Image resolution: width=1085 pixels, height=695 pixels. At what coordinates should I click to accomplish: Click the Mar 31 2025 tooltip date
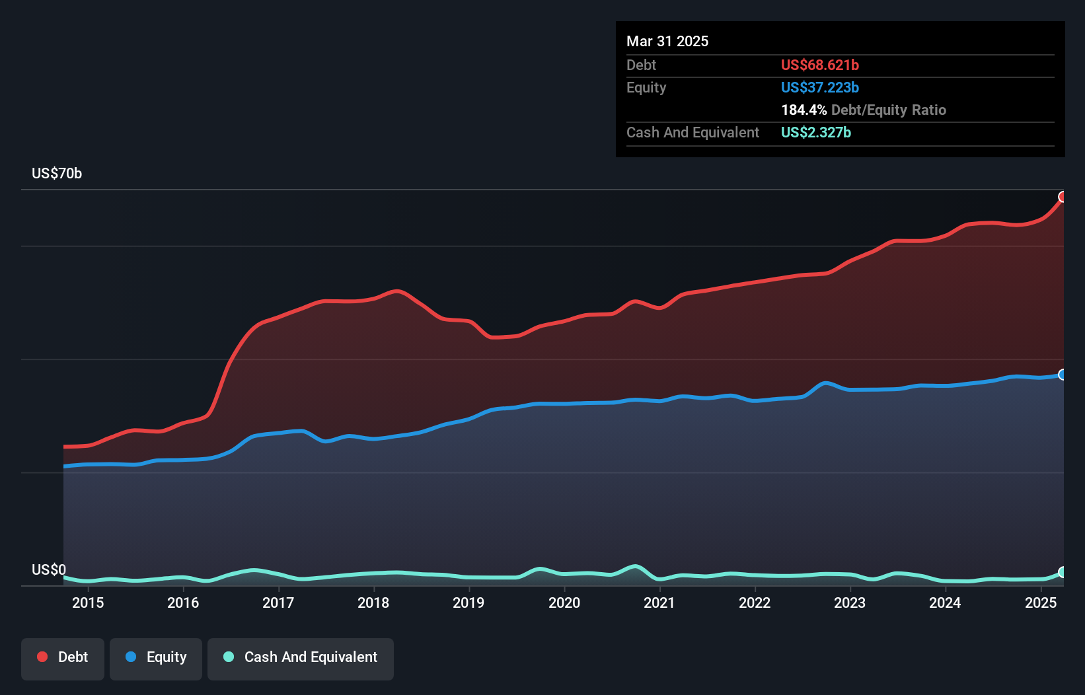tap(667, 42)
